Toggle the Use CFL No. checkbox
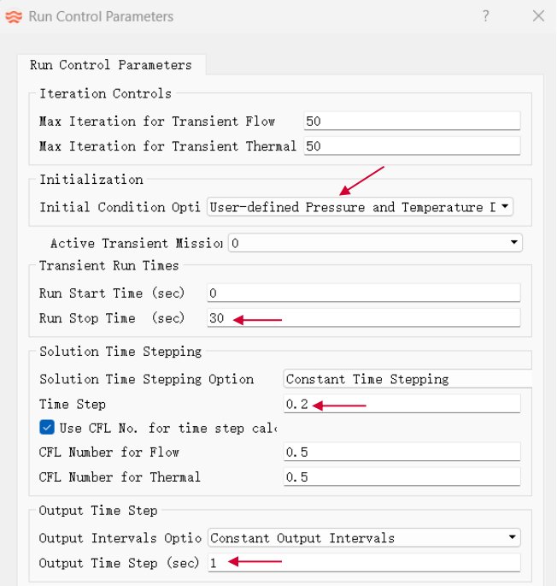The height and width of the screenshot is (586, 557). (47, 428)
